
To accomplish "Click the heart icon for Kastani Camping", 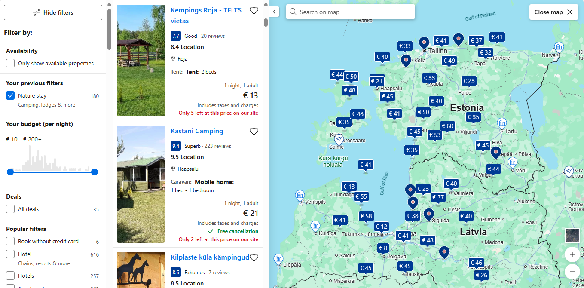I will [x=254, y=132].
